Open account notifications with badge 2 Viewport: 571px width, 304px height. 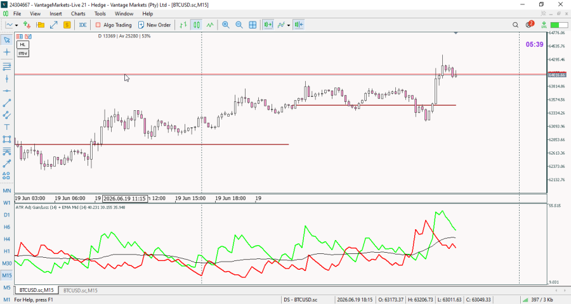coord(530,24)
